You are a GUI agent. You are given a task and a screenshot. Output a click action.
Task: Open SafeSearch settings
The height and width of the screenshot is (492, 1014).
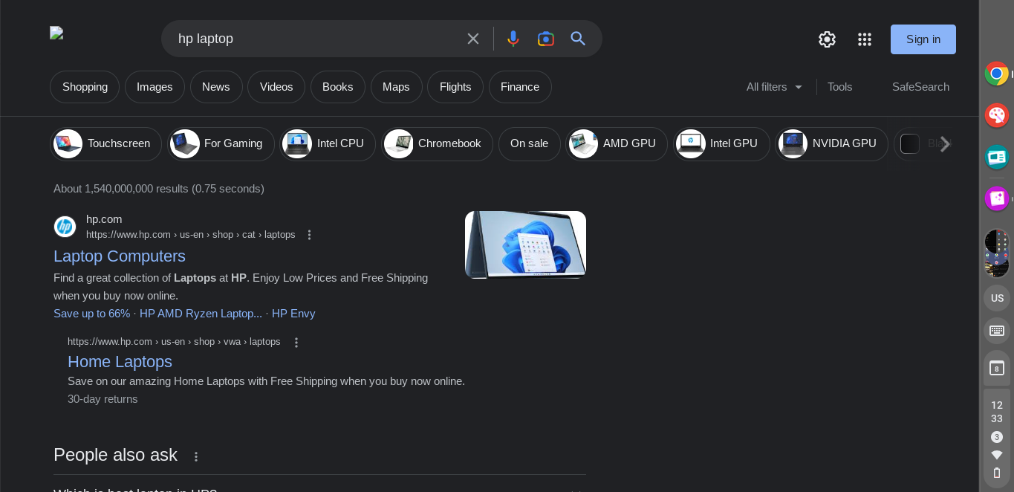pos(920,87)
